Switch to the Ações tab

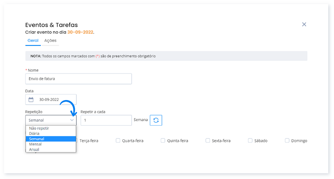pos(51,40)
